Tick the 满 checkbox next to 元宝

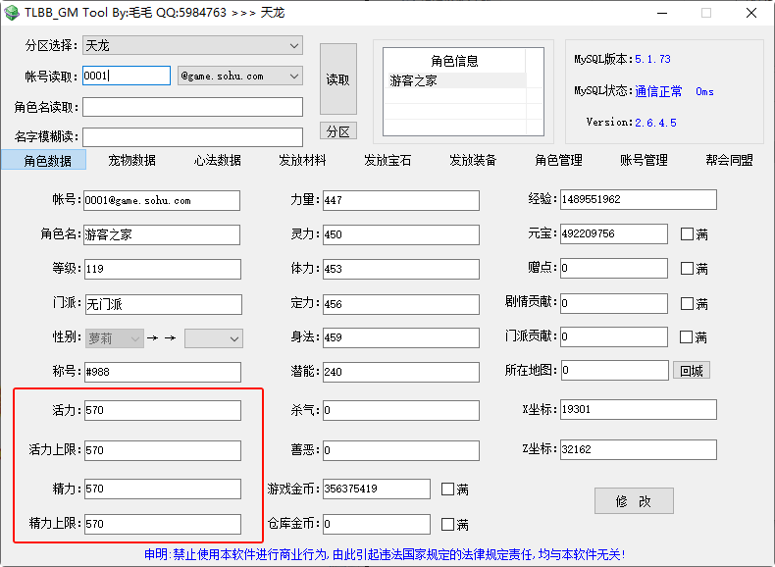click(x=688, y=234)
